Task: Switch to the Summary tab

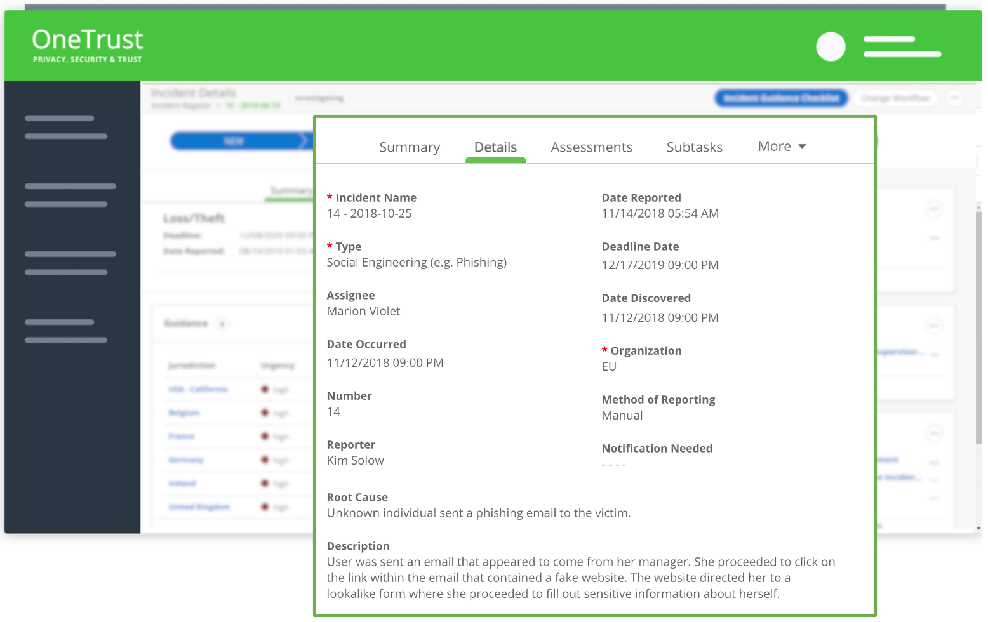Action: point(410,147)
